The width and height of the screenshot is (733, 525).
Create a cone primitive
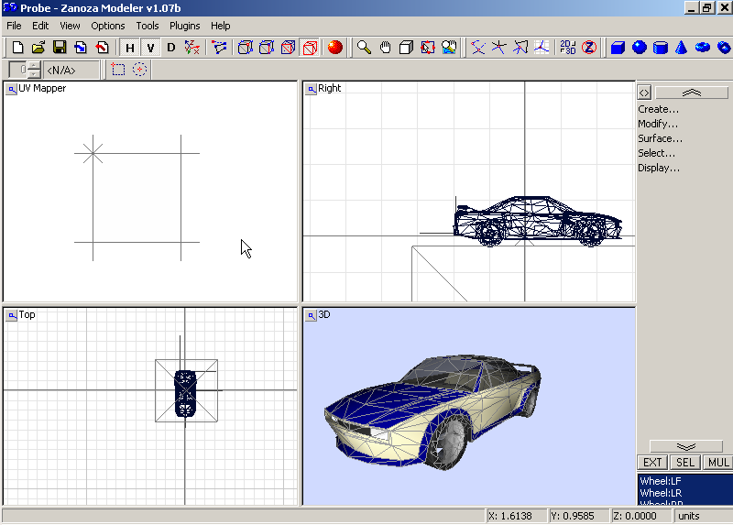point(681,48)
